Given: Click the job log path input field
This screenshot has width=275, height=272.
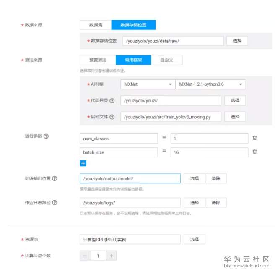Looking at the screenshot, I should tap(130, 203).
